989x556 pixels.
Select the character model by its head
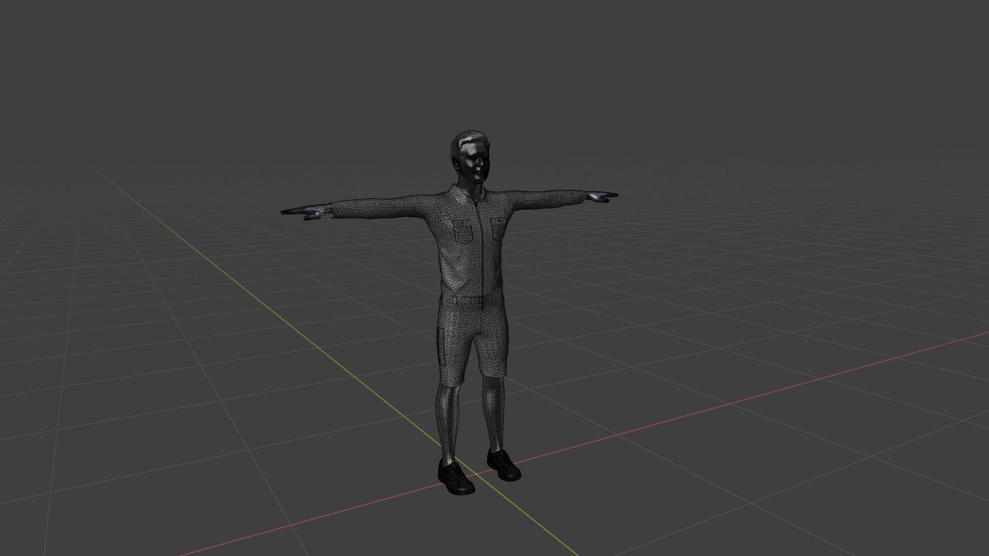click(470, 157)
